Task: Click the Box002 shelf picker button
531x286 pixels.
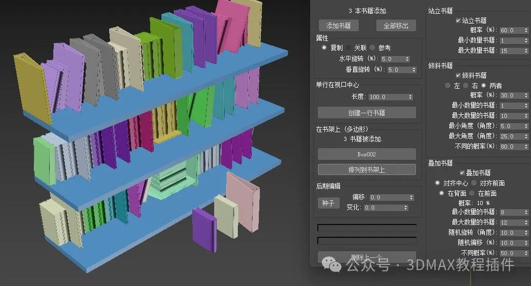Action: [367, 154]
